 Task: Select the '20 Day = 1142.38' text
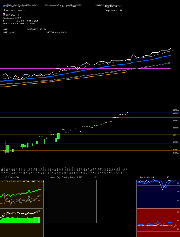click(x=15, y=6)
